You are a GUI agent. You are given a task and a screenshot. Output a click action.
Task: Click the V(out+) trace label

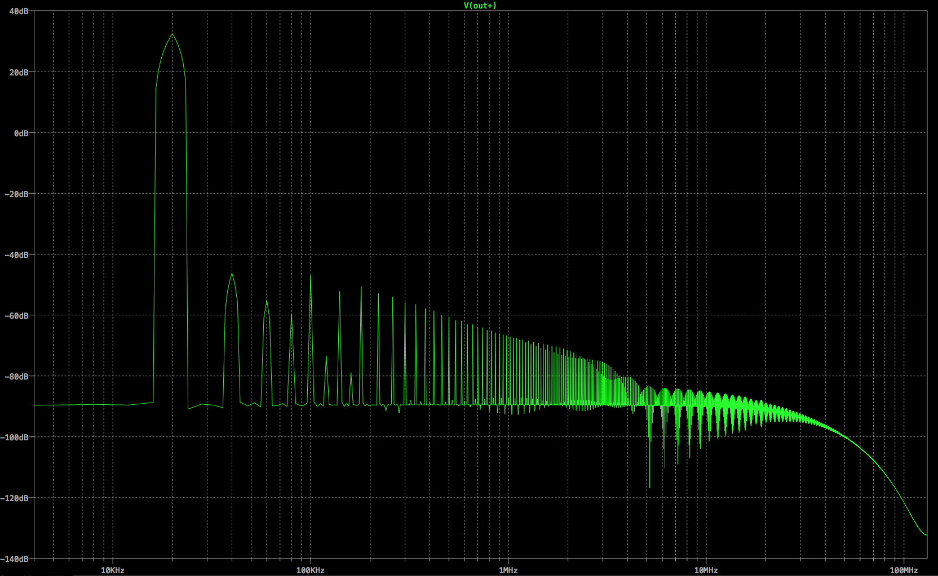[x=480, y=6]
